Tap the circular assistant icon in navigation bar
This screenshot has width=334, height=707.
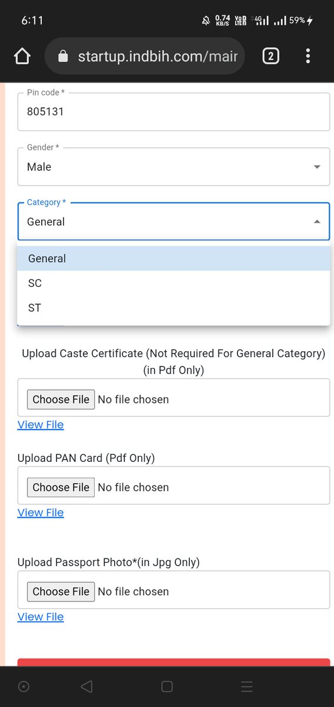(24, 686)
